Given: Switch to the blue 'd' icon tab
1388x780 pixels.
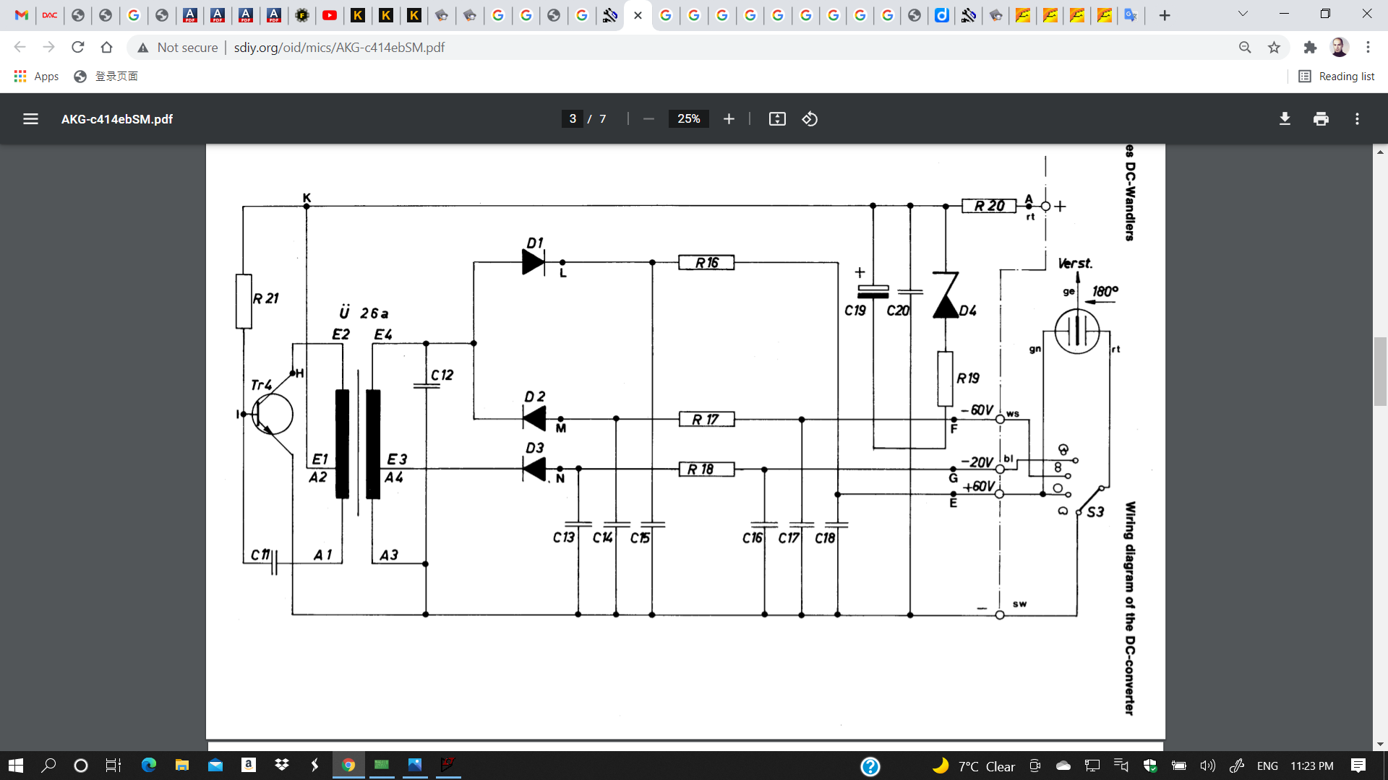Looking at the screenshot, I should [x=941, y=15].
